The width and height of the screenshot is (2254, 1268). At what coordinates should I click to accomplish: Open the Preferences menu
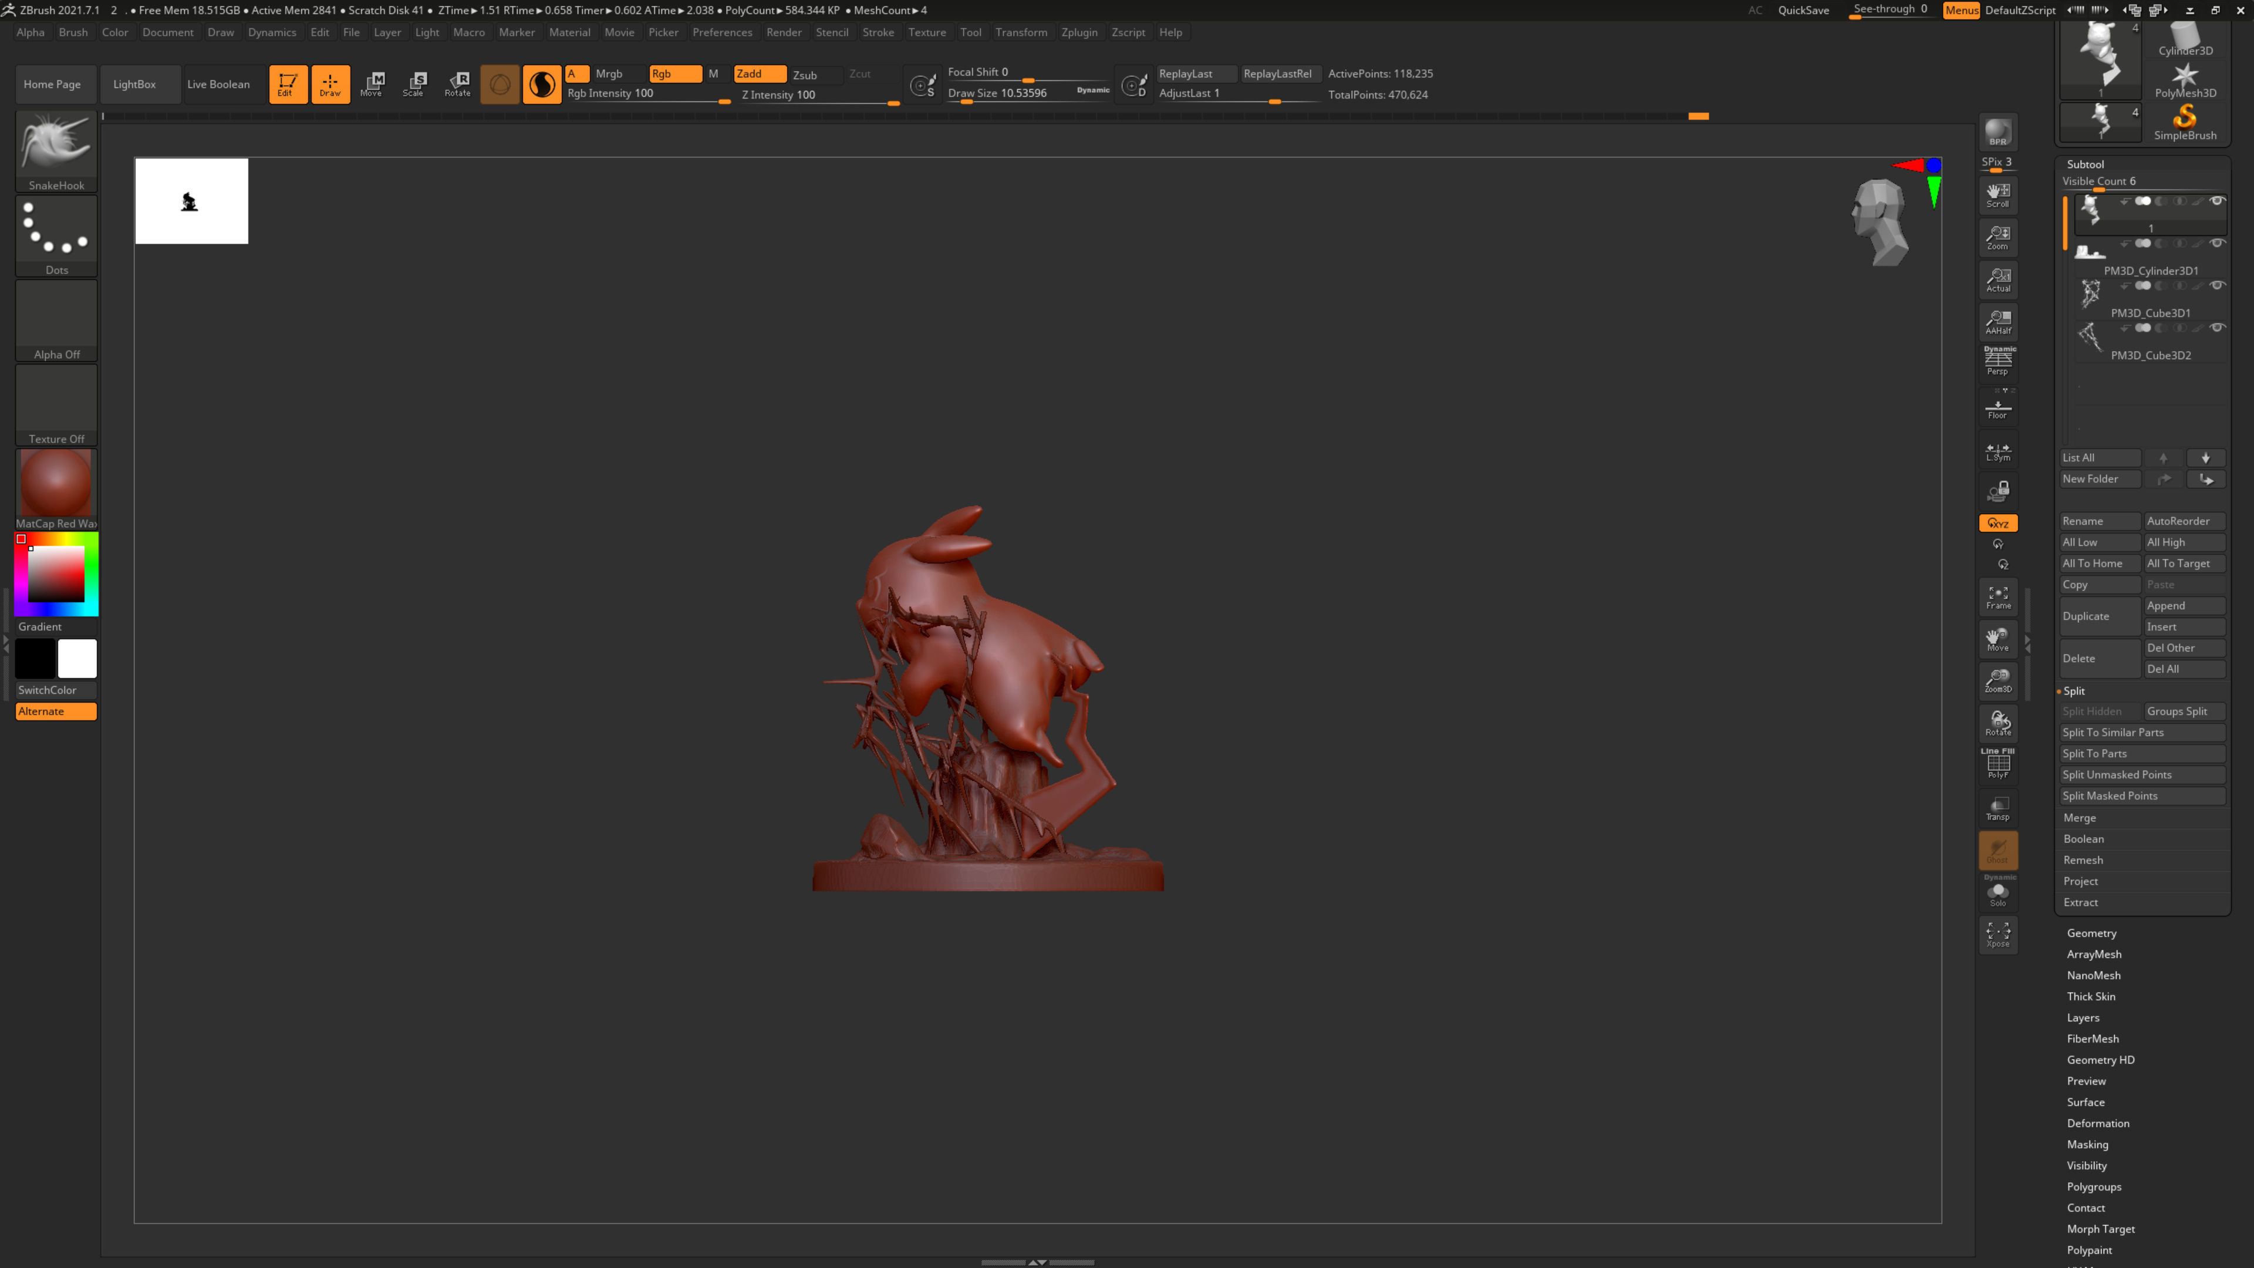click(x=722, y=32)
